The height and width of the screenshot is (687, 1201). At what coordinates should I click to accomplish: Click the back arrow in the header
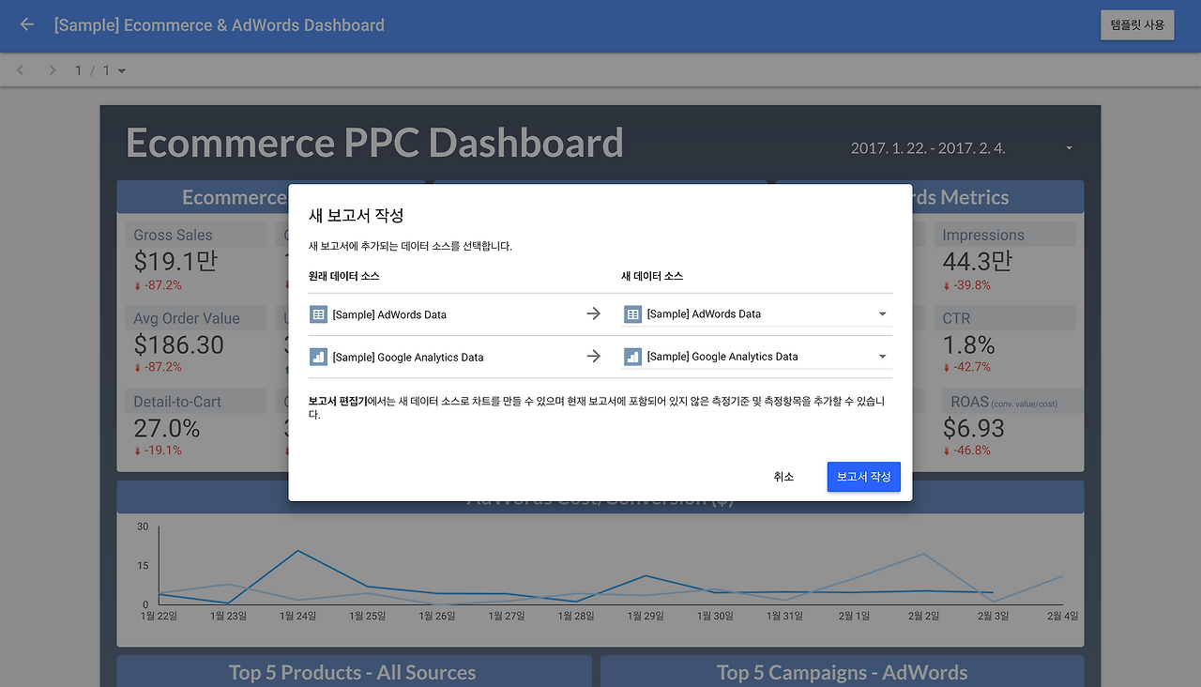(x=26, y=24)
